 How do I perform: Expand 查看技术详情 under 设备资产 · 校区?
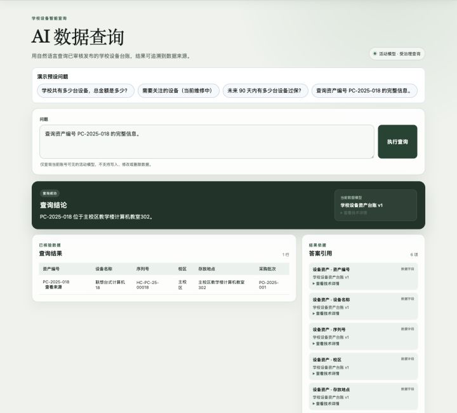pos(326,374)
